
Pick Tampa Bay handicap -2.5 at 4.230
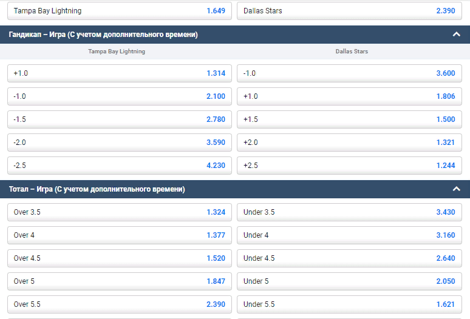pyautogui.click(x=120, y=166)
